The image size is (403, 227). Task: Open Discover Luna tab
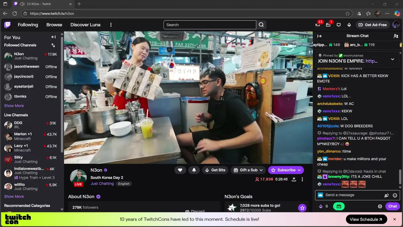coord(85,25)
